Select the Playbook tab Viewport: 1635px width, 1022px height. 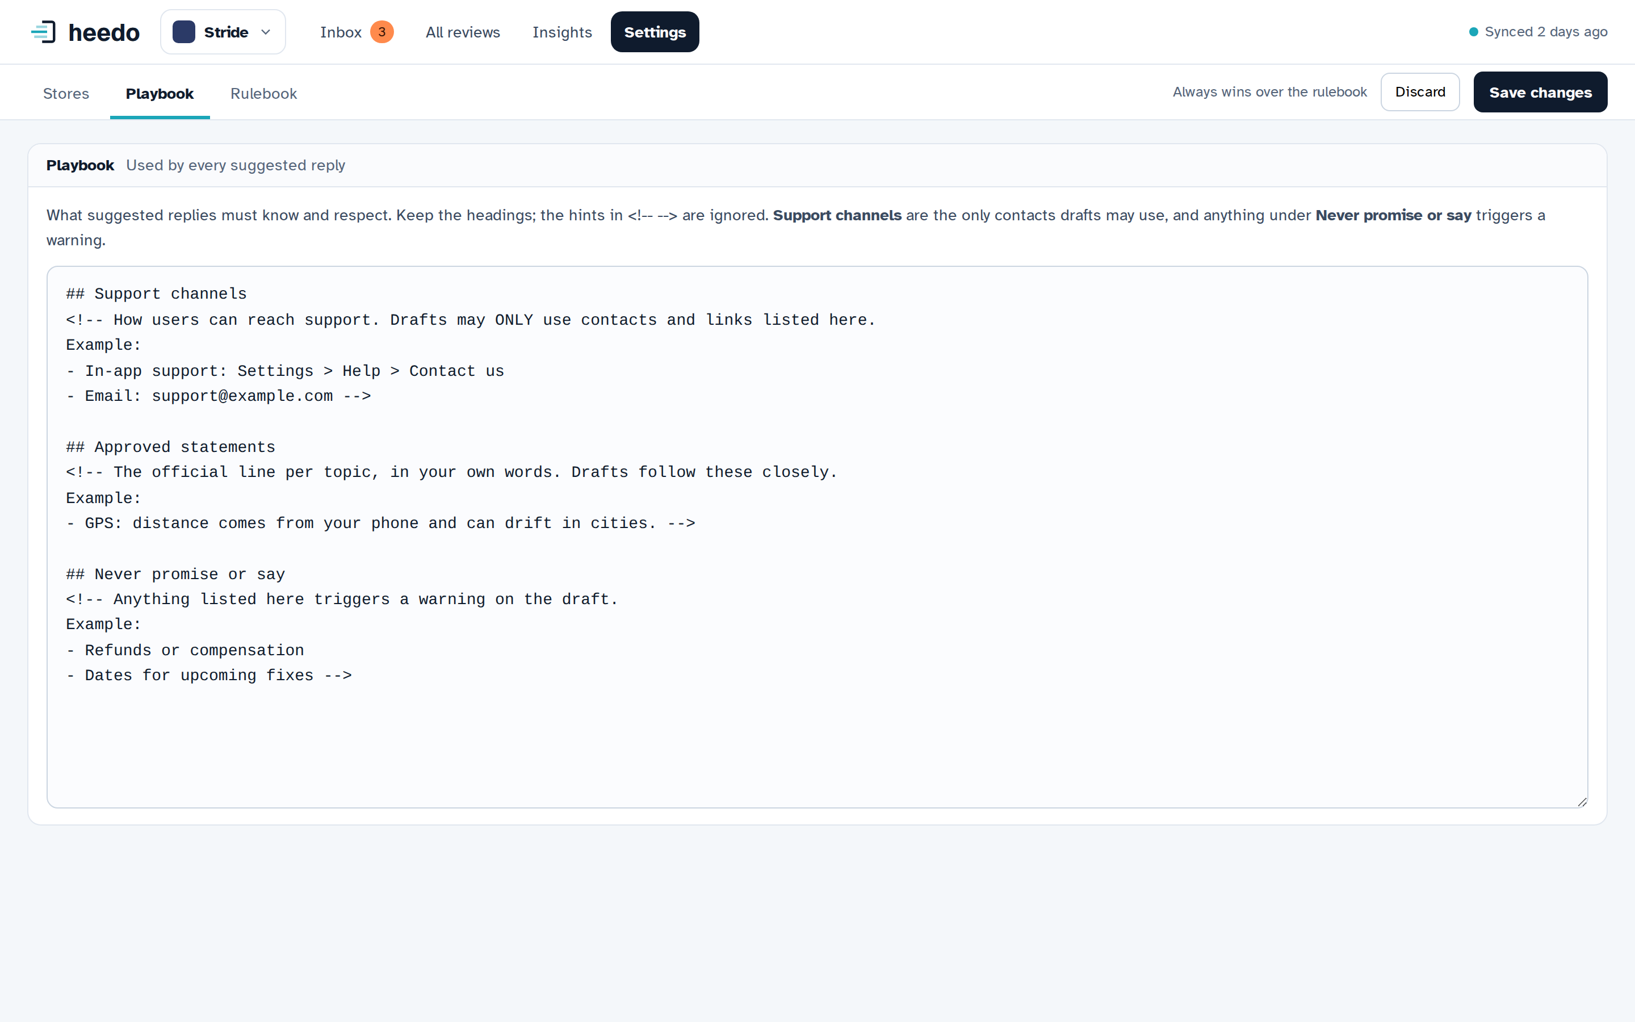[x=160, y=93]
